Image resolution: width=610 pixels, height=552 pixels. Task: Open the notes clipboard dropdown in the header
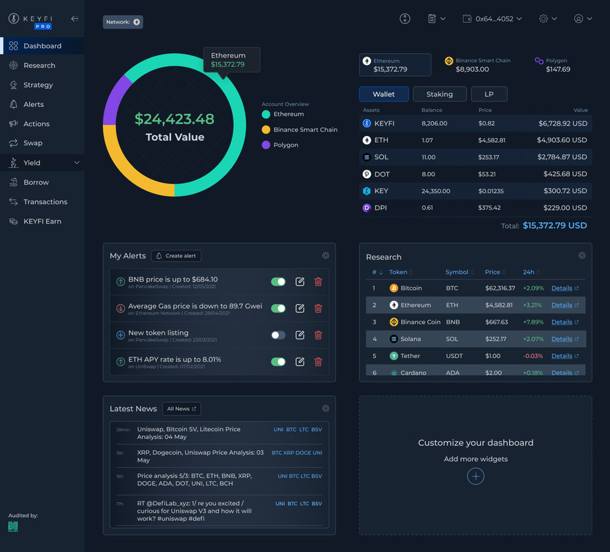437,19
